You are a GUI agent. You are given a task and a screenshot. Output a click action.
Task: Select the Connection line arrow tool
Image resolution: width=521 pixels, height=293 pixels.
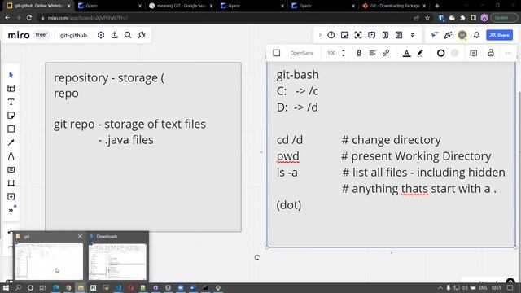pos(11,142)
